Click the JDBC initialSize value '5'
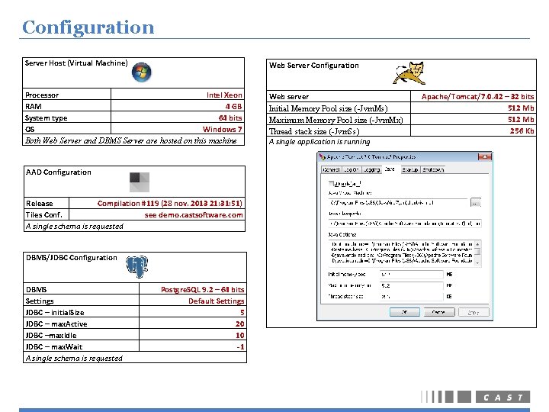This screenshot has width=549, height=412. (x=242, y=312)
